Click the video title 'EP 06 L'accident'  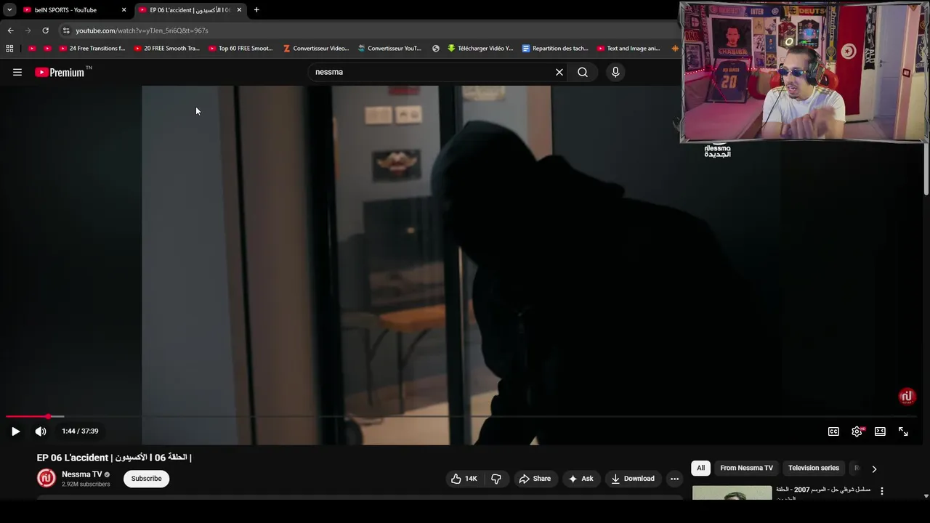tap(114, 458)
